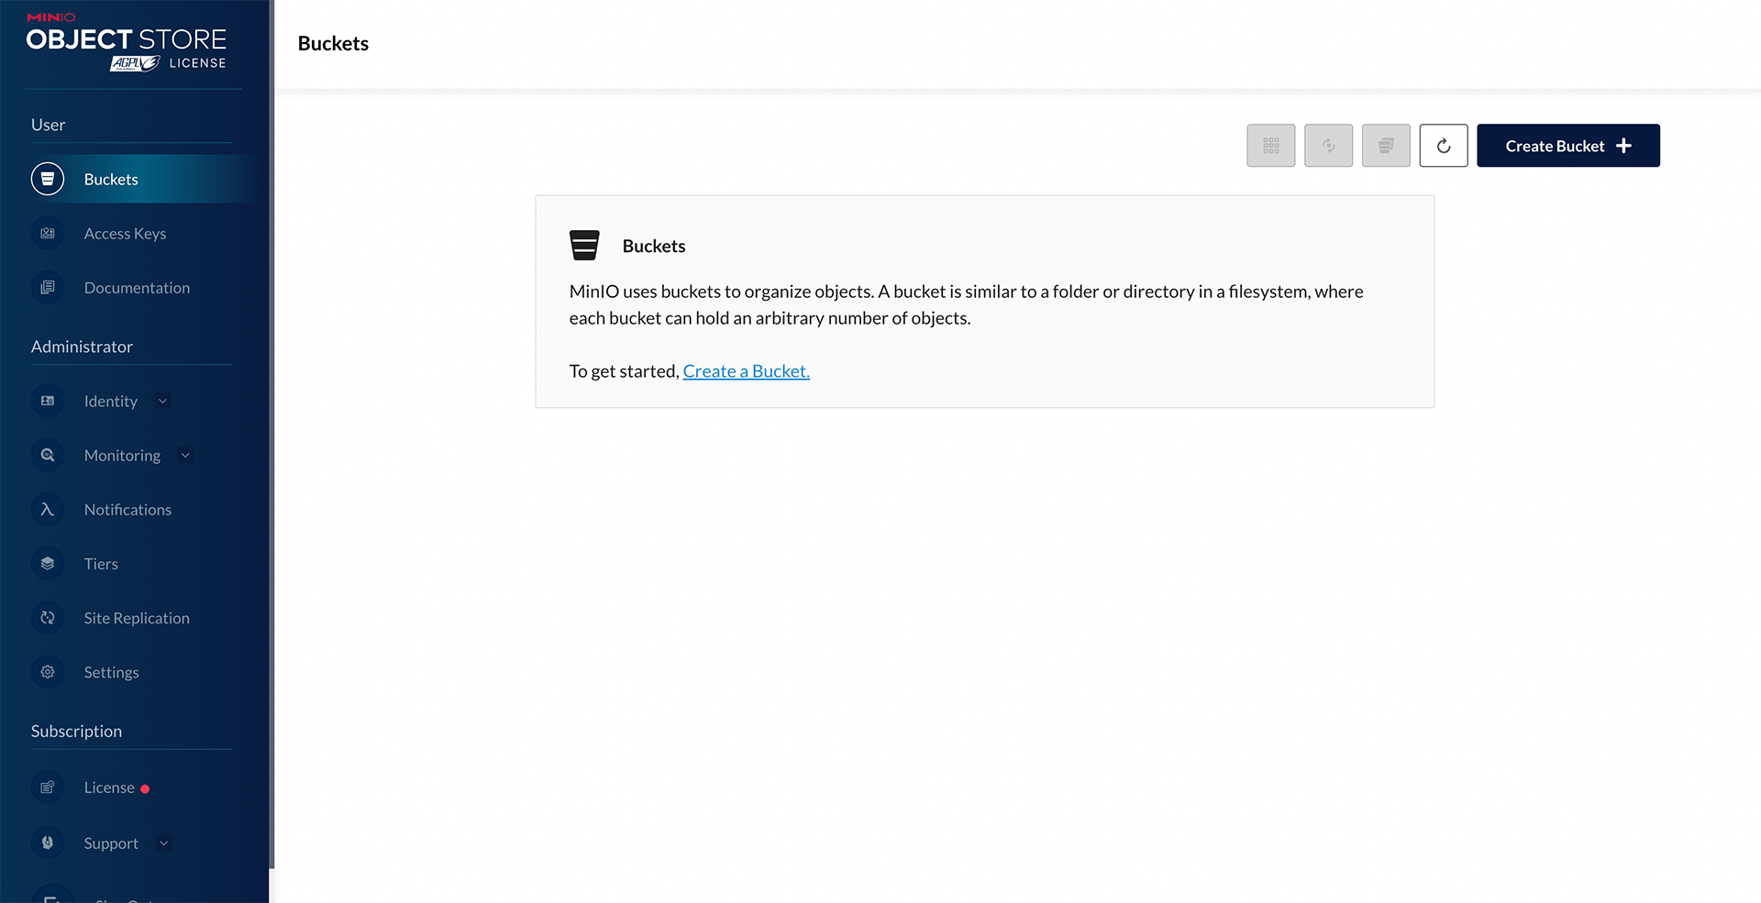Follow the 'Create a Bucket.' link
Screen dimensions: 1761x903
[746, 371]
